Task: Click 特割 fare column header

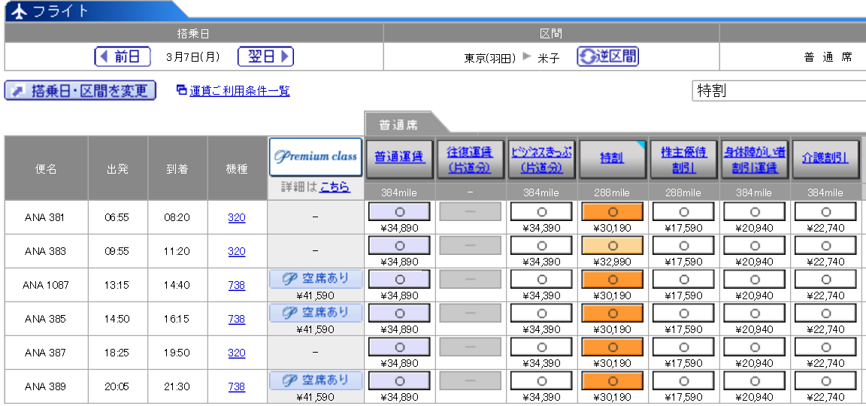Action: [x=613, y=158]
